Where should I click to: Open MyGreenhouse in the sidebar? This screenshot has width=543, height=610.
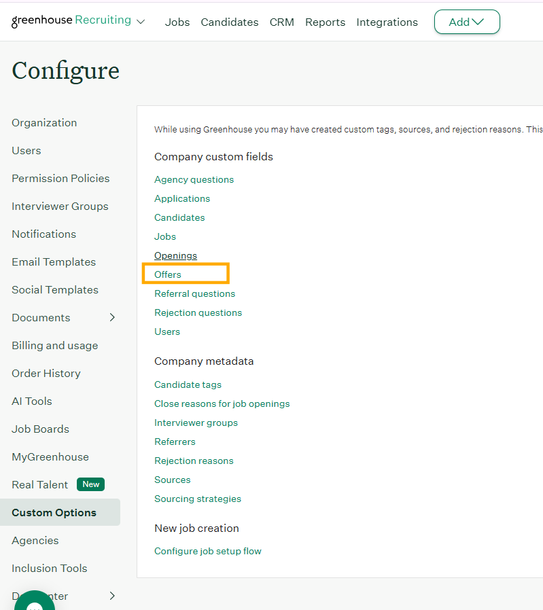click(50, 456)
